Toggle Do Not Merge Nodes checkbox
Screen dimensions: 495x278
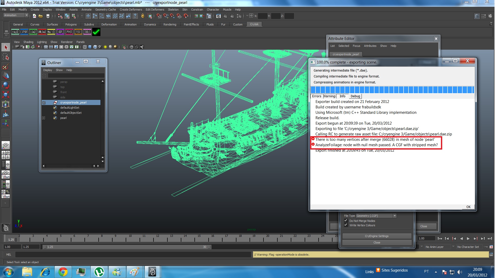[x=346, y=221]
